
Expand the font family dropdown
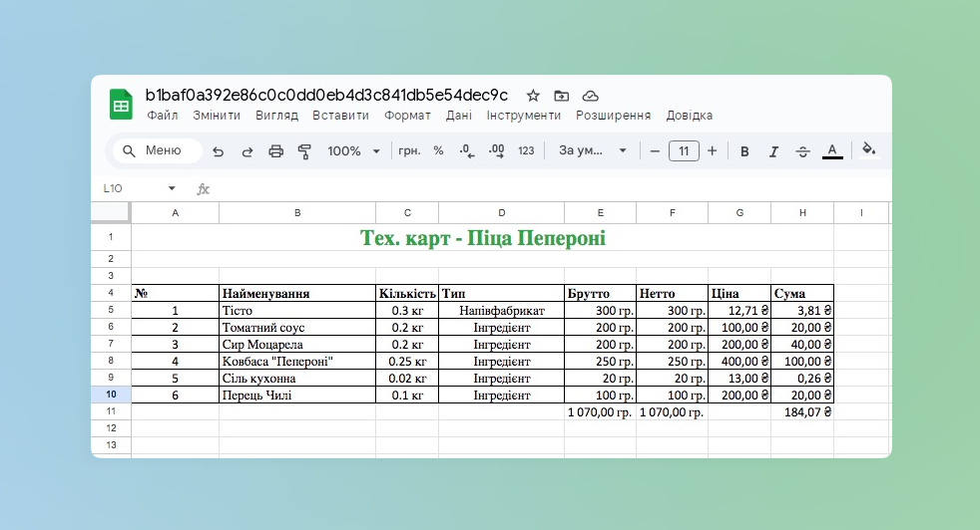593,151
